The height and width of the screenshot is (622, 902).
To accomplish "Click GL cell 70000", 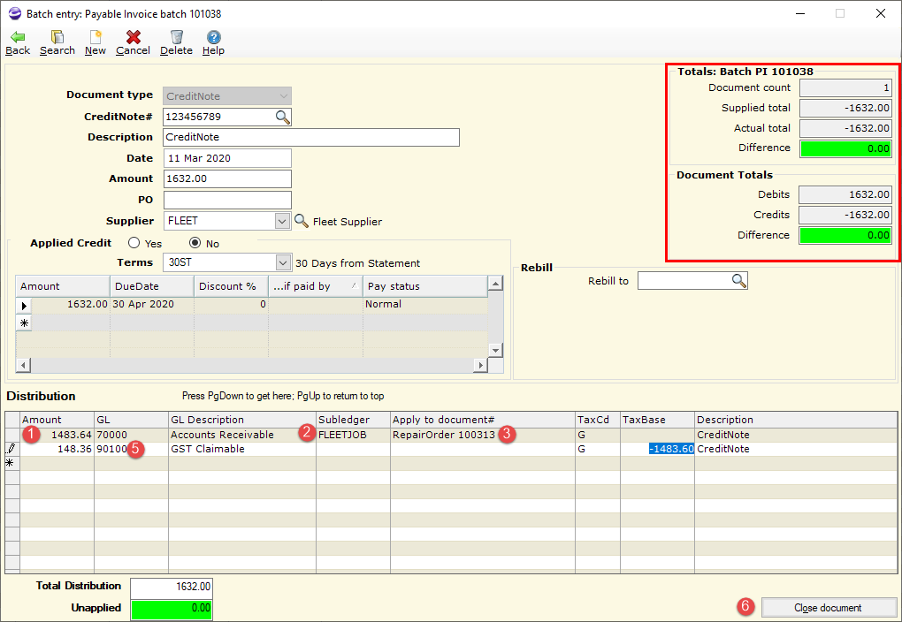I will (131, 435).
